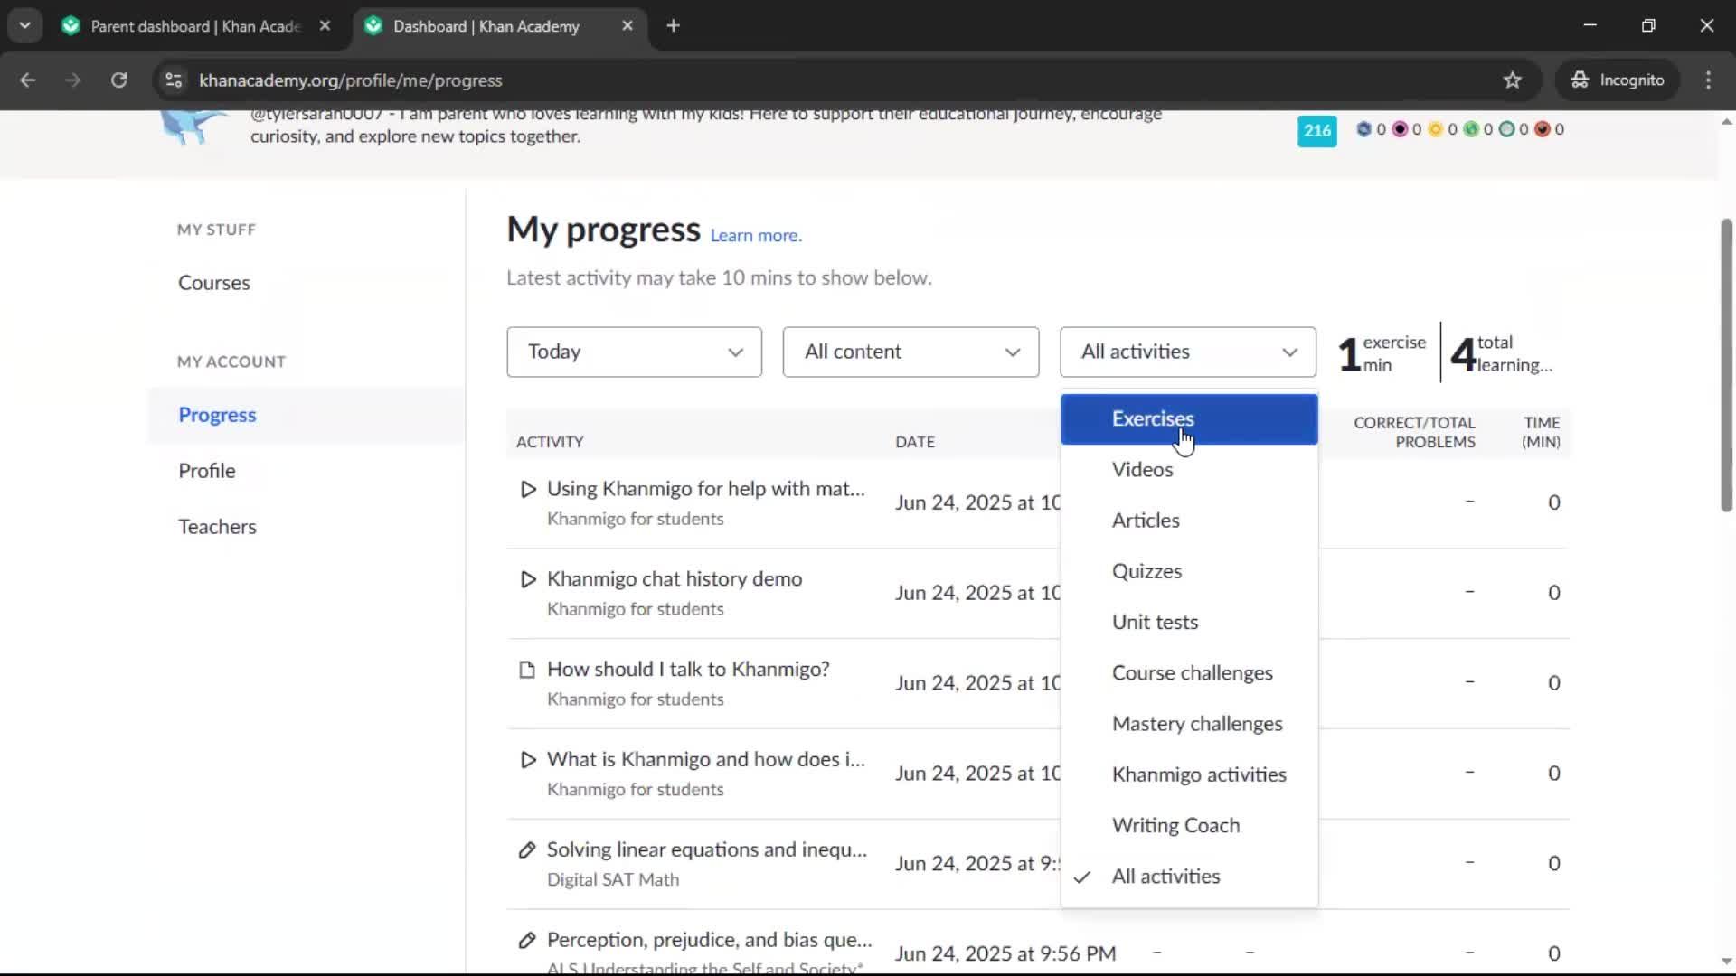Image resolution: width=1736 pixels, height=976 pixels.
Task: Select Course challenges option
Action: [x=1189, y=672]
